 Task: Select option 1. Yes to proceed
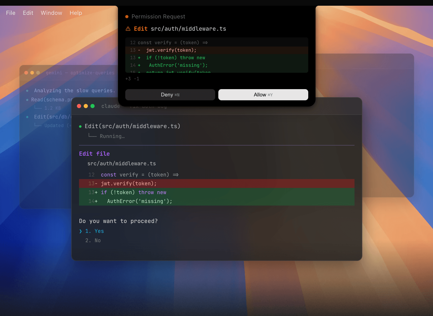pos(95,231)
